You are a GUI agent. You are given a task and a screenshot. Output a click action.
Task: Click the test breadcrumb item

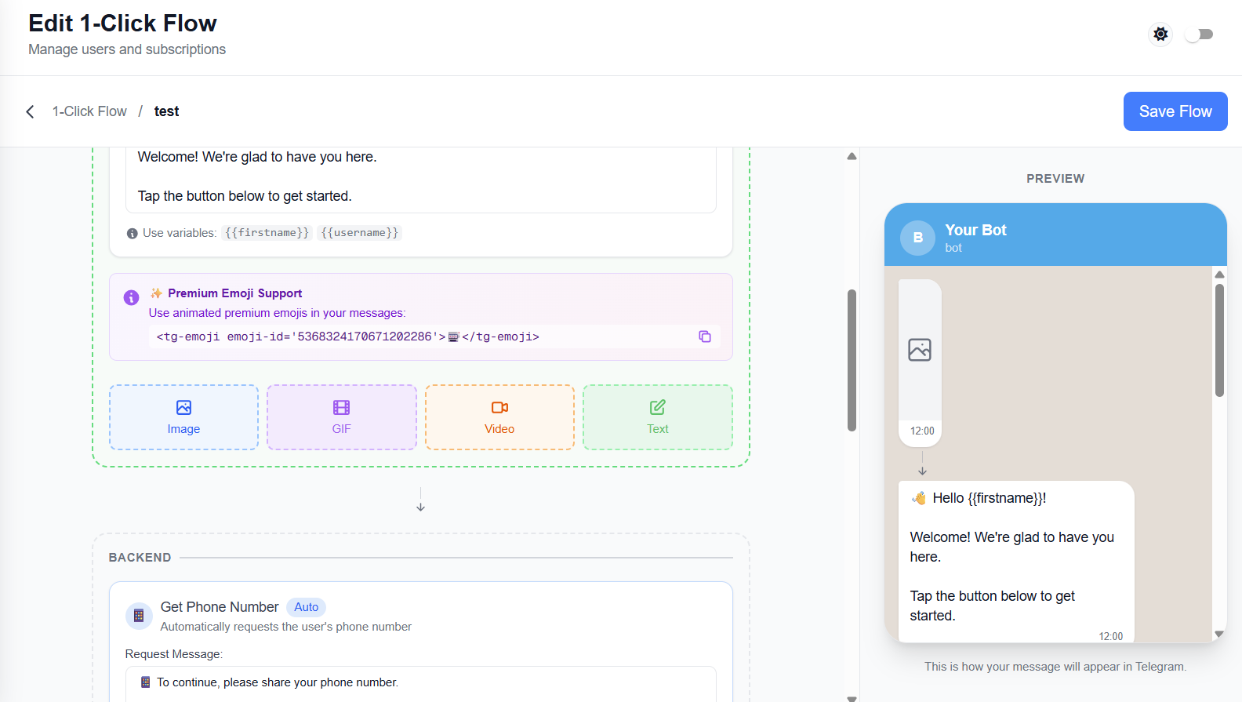[166, 111]
